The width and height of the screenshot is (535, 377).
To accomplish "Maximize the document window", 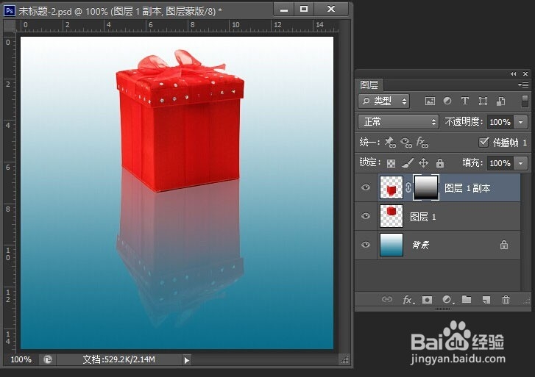I will coord(304,10).
